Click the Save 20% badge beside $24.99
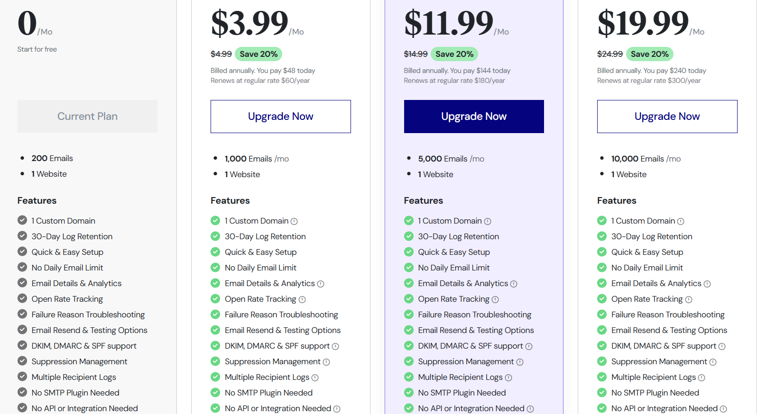This screenshot has height=414, width=757. 649,54
